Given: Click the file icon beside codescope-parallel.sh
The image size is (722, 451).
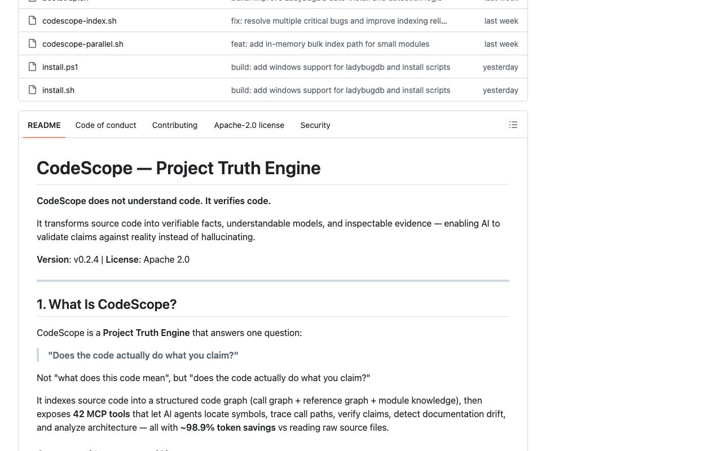Looking at the screenshot, I should 33,44.
